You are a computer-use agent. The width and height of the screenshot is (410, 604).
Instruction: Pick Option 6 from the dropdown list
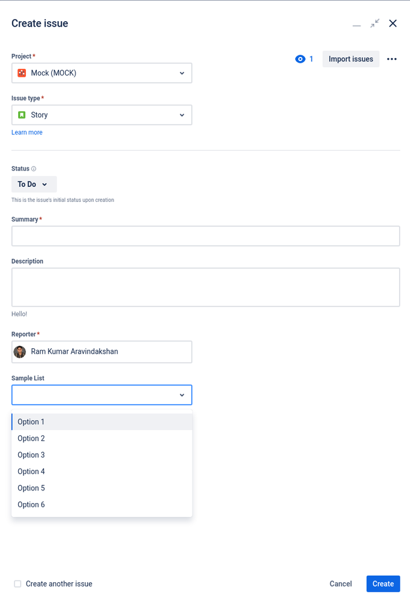pyautogui.click(x=101, y=505)
